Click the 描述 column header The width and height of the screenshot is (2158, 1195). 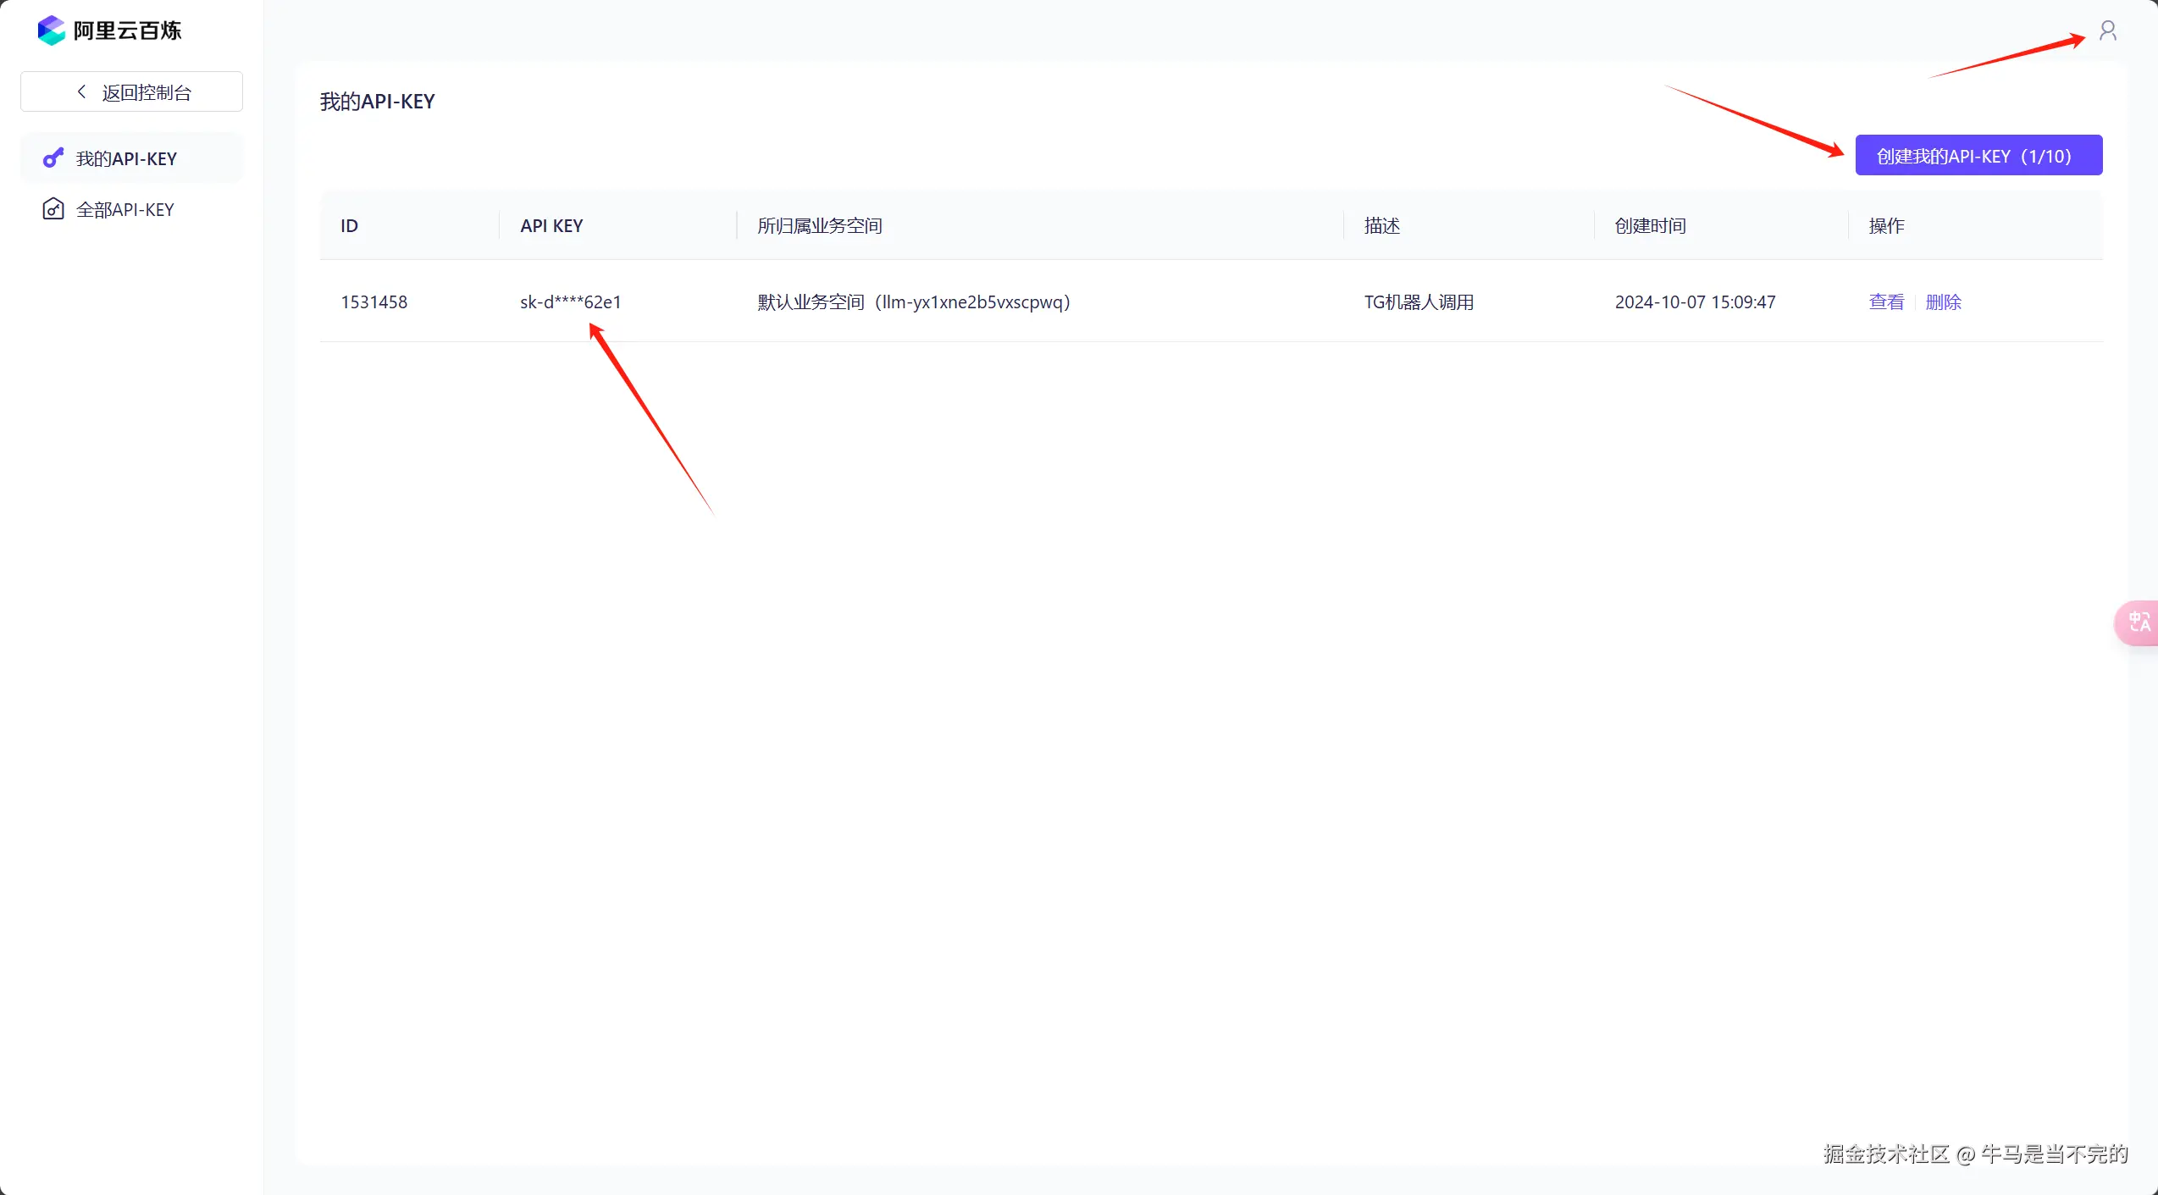1381,225
